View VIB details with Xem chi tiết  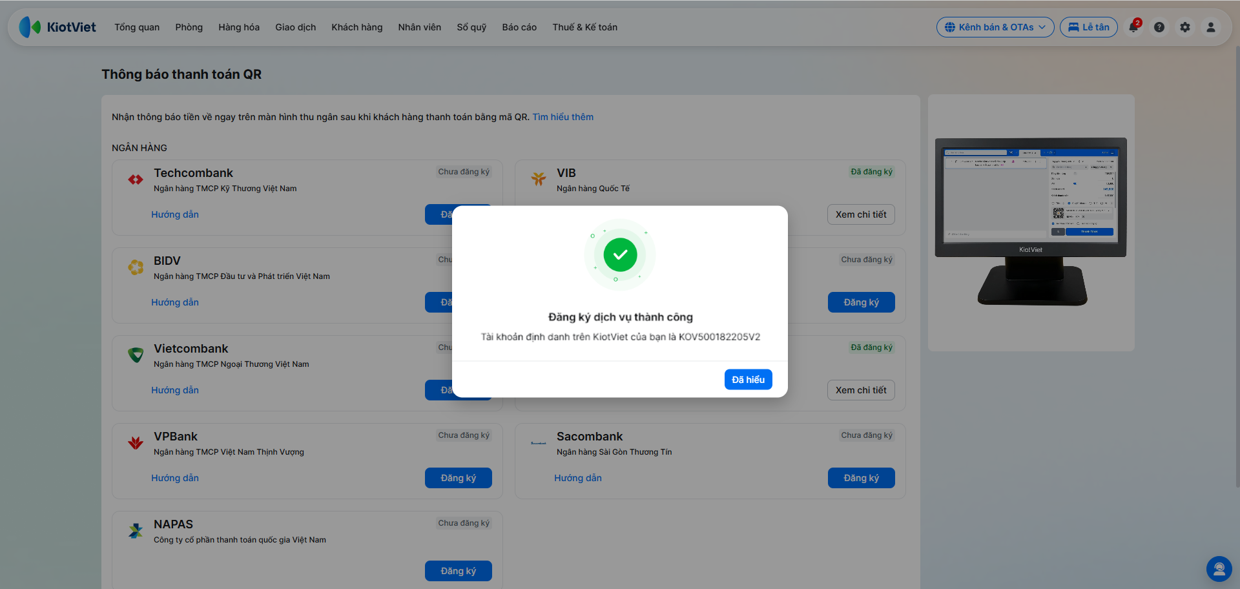click(x=861, y=214)
